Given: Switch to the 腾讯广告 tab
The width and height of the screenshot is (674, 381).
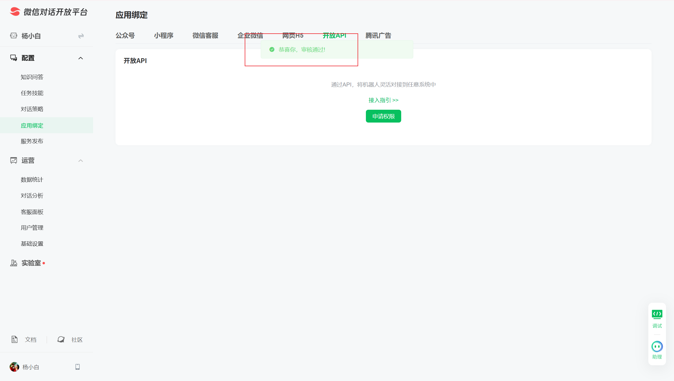Looking at the screenshot, I should [x=378, y=36].
